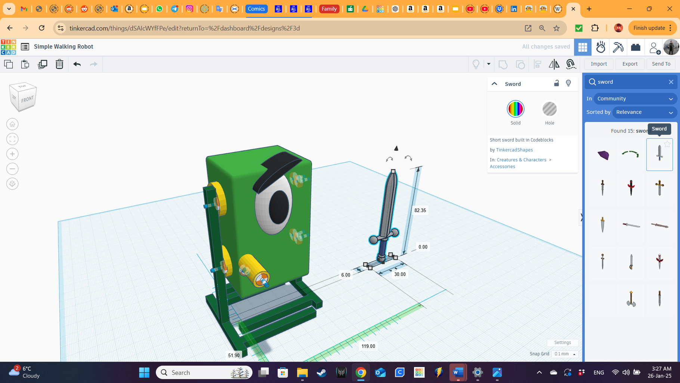Click the invite collaborator person icon
680x383 pixels.
(x=654, y=48)
